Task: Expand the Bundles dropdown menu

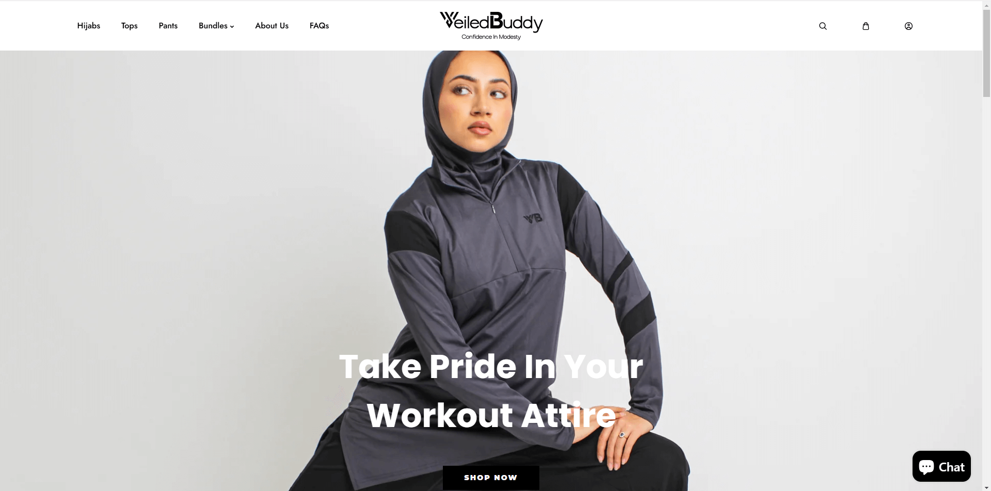Action: point(216,26)
